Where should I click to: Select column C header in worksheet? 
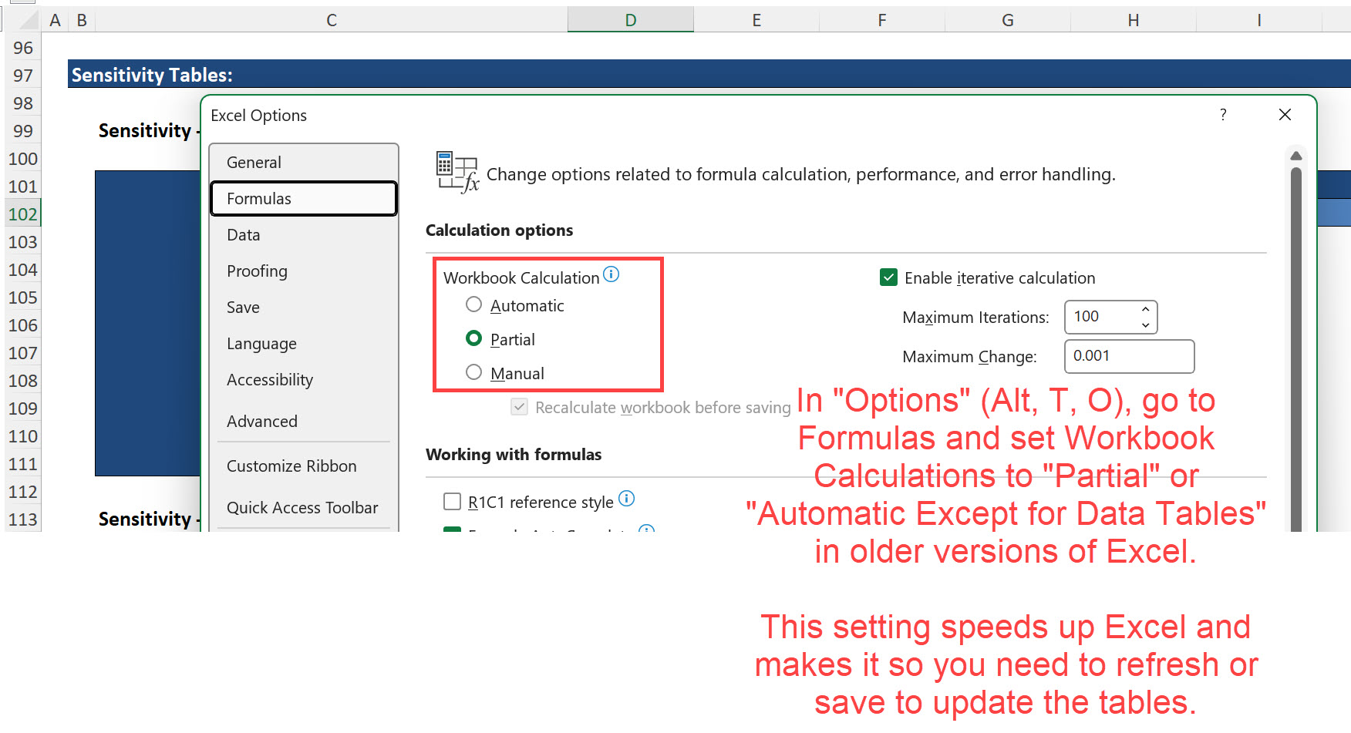pos(332,20)
